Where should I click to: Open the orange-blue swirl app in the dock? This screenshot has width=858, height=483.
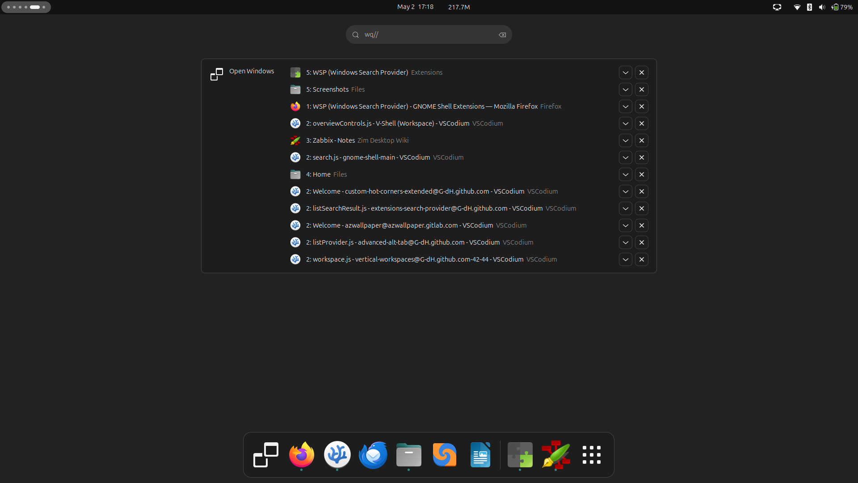[x=445, y=455]
